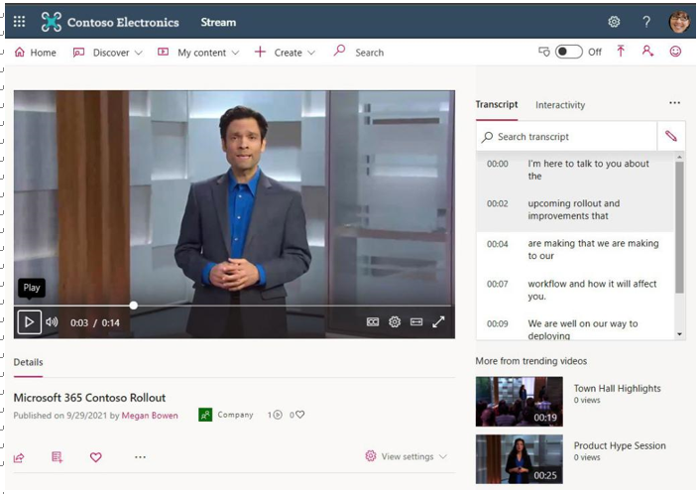Click the Play button on video
699x494 pixels.
(x=30, y=322)
